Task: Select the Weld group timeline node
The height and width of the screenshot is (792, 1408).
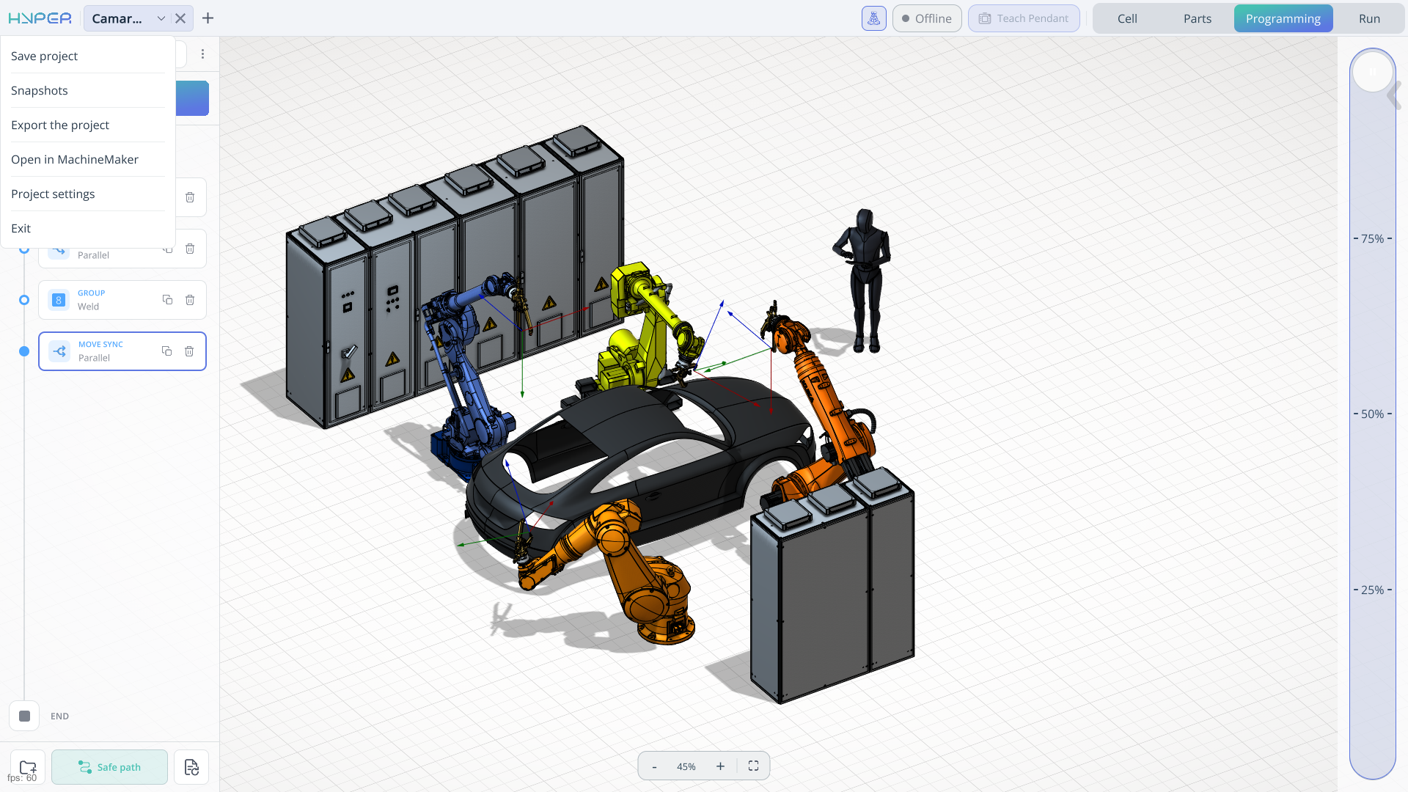Action: 24,300
